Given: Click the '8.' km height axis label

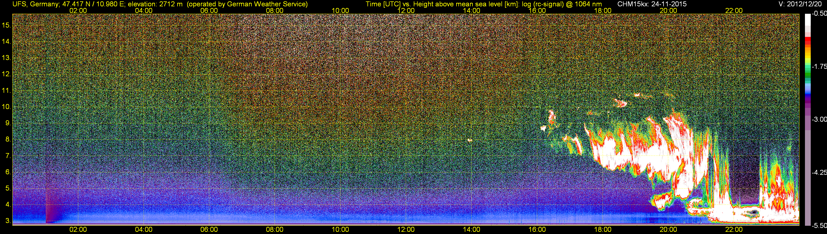Looking at the screenshot, I should [8, 140].
